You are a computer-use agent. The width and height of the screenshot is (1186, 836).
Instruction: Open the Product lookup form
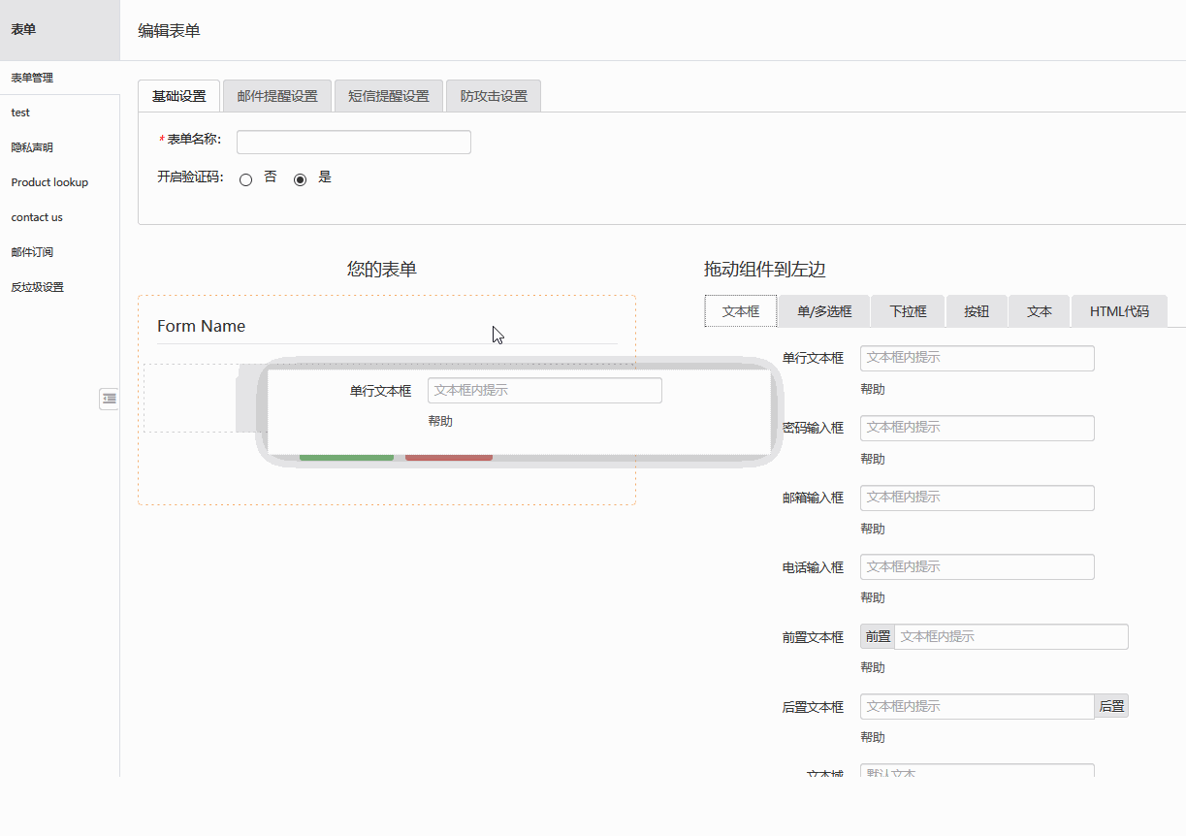click(49, 182)
